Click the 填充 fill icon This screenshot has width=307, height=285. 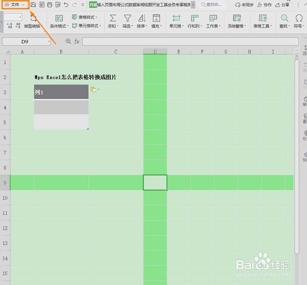[x=156, y=18]
